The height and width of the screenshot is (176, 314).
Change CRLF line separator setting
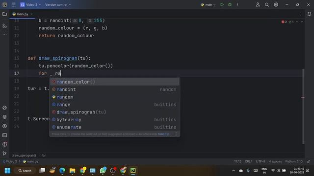[x=248, y=161]
